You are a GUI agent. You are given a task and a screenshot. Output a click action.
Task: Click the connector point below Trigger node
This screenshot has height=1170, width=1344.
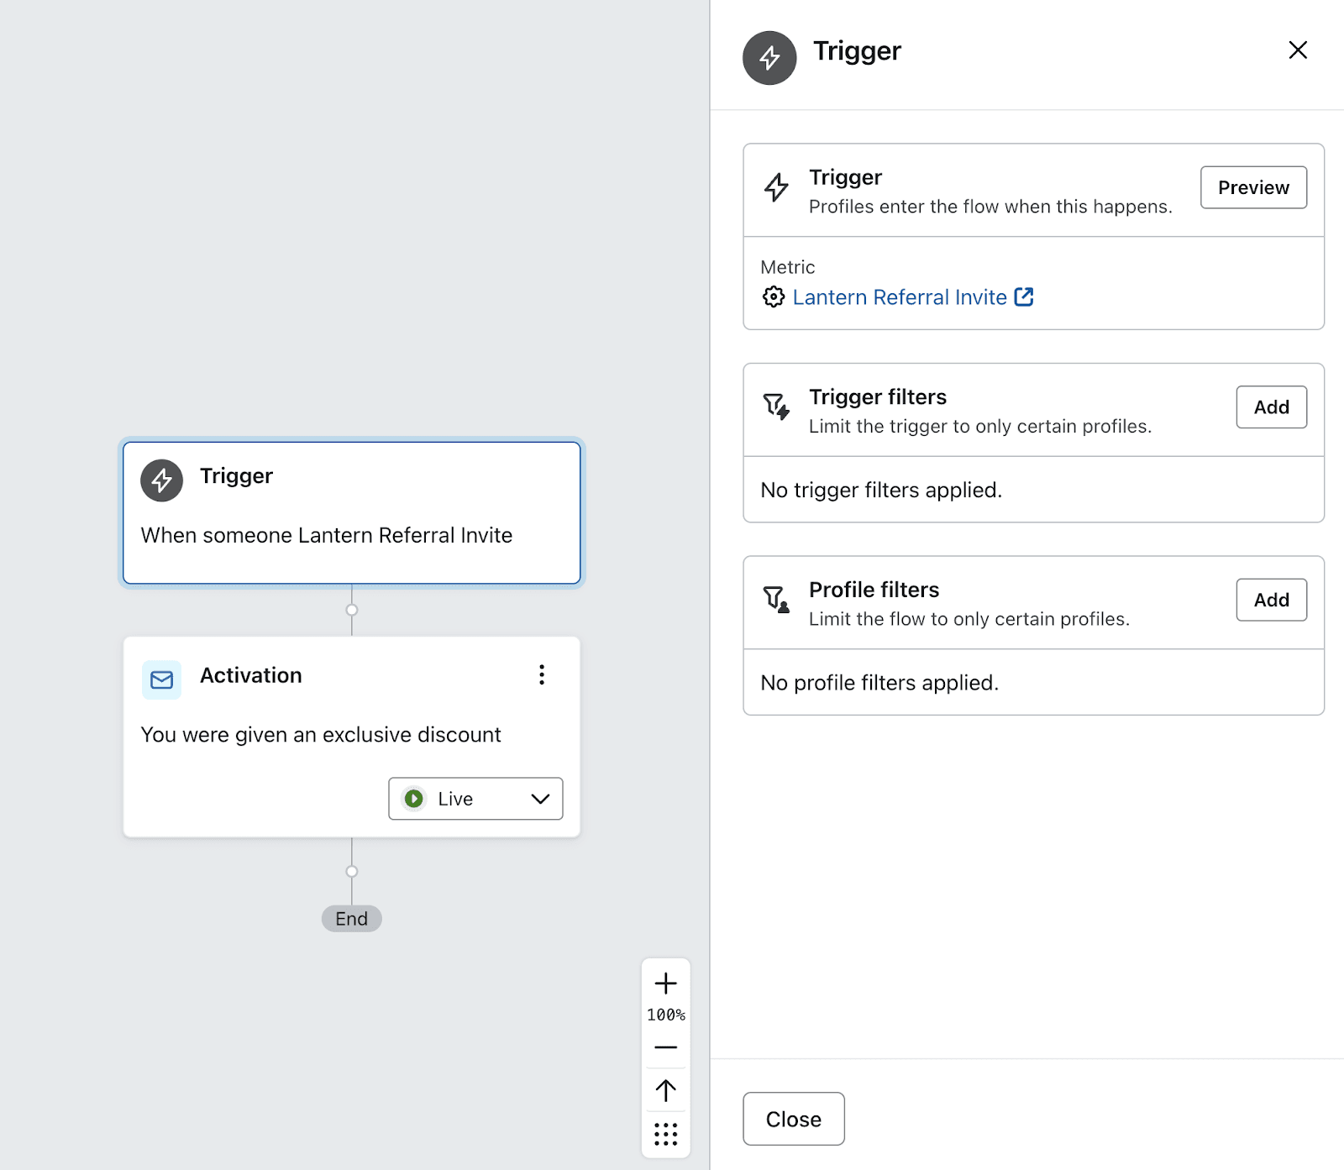[352, 610]
